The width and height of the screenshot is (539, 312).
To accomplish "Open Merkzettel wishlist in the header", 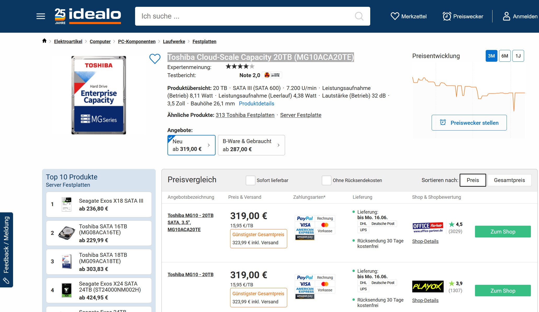I will 409,16.
